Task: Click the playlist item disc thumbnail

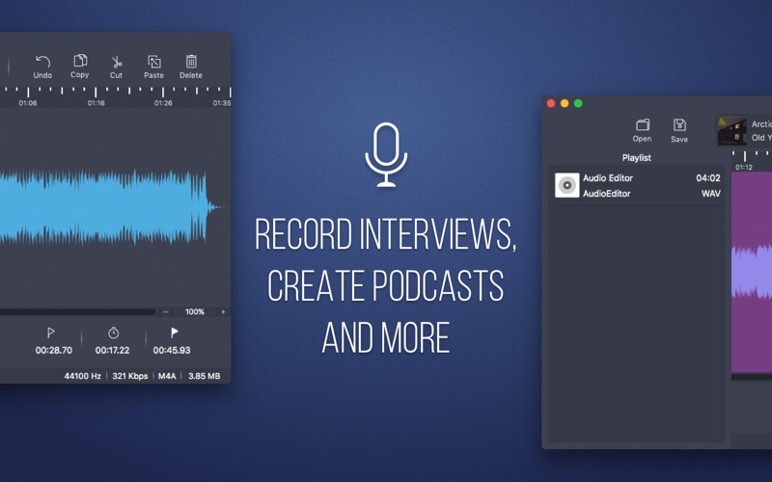Action: [x=566, y=185]
